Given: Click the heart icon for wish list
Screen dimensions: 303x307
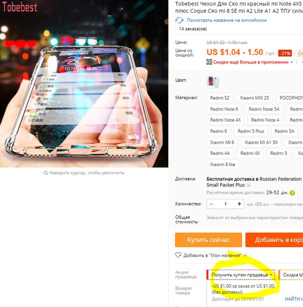Looking at the screenshot, I should click(178, 255).
